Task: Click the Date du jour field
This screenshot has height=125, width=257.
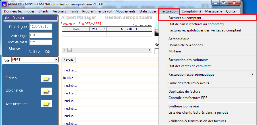Action: [41, 27]
